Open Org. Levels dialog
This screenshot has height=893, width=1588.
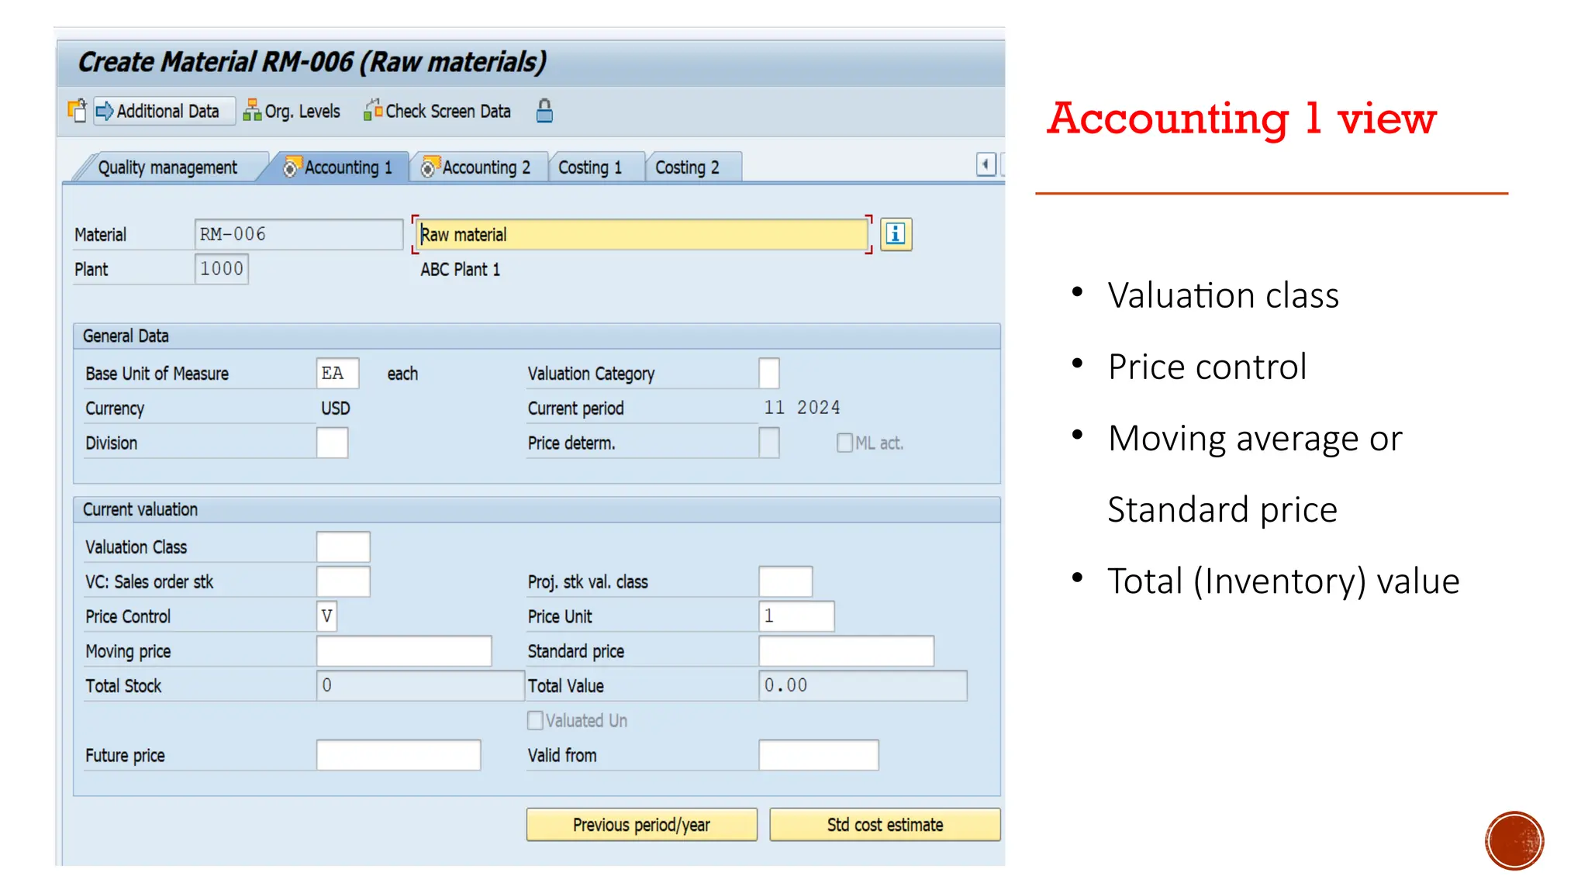pos(292,112)
